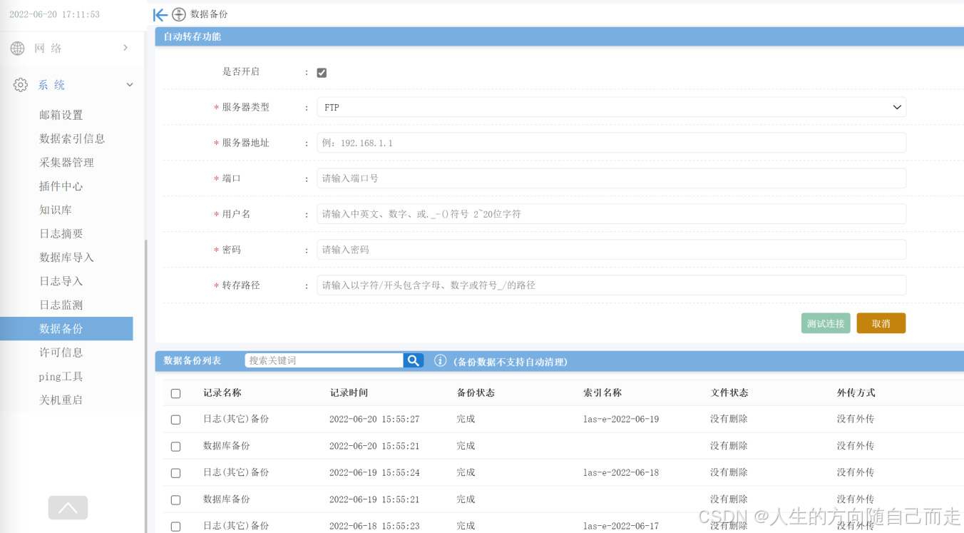Click the circular pin icon beside 数据备份 title
The width and height of the screenshot is (964, 533).
pyautogui.click(x=179, y=14)
